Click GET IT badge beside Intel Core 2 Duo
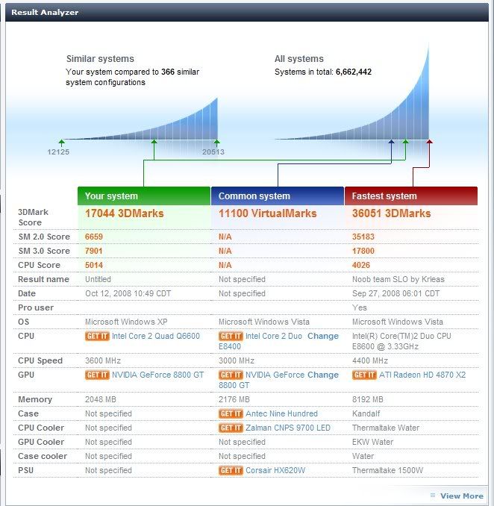The width and height of the screenshot is (494, 506). click(x=231, y=337)
